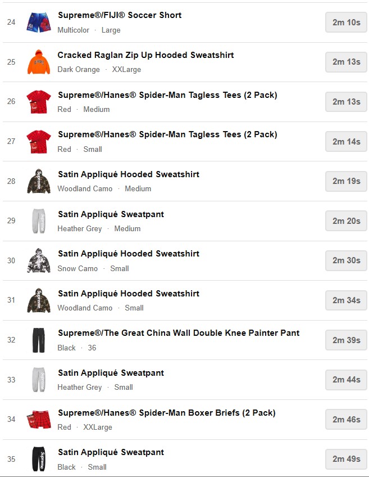The height and width of the screenshot is (477, 369).
Task: Open Spider-Man Boxer Briefs (2 Pack) link
Action: (166, 413)
